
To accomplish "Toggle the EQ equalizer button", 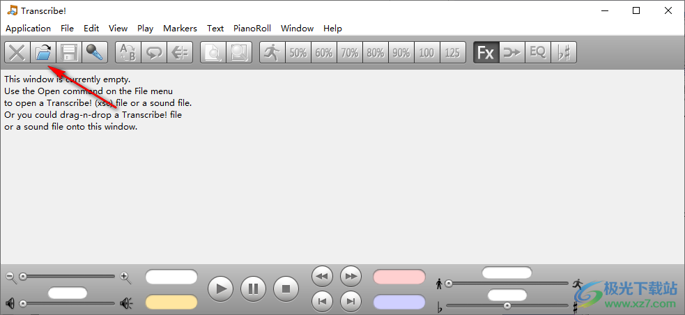I will [x=538, y=53].
